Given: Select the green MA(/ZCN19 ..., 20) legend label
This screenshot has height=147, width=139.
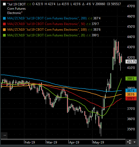Looking at the screenshot, I should click(x=46, y=35).
